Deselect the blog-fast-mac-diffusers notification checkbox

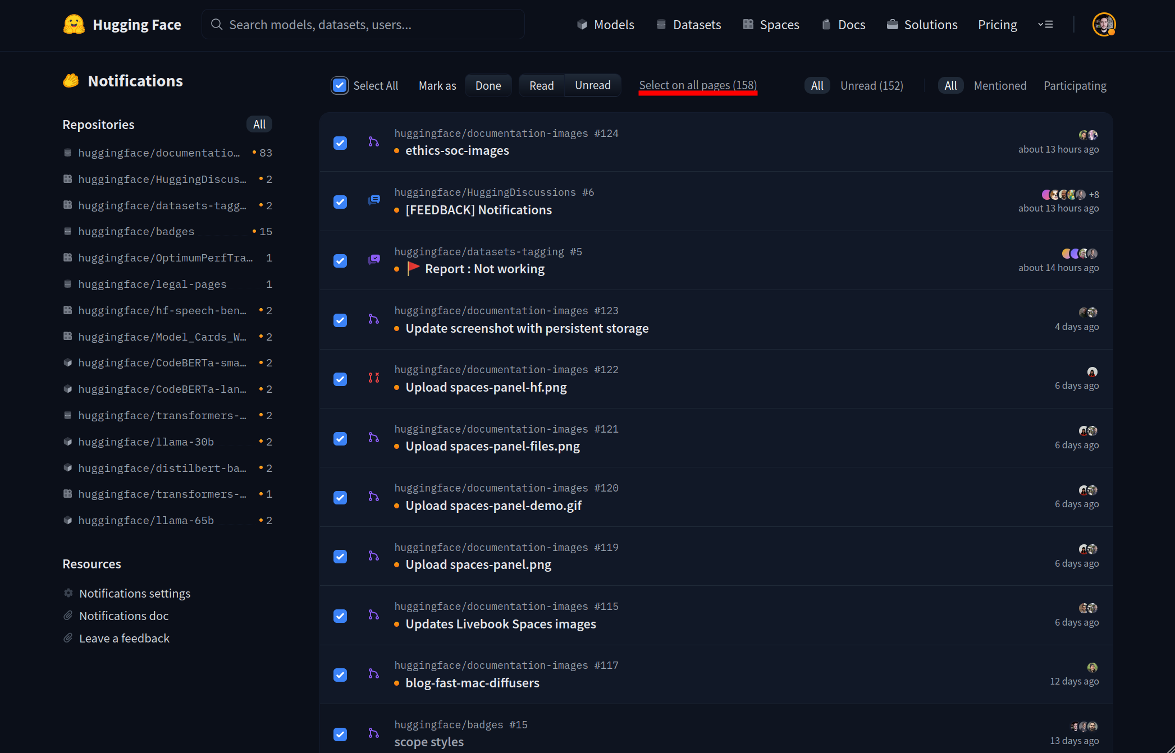[x=340, y=674]
